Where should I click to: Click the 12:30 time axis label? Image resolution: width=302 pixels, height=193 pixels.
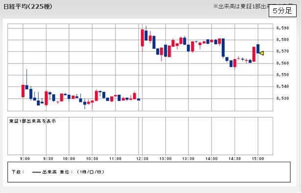tap(142, 159)
